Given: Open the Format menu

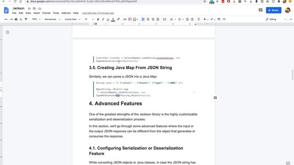Looking at the screenshot, I should pos(46,13).
